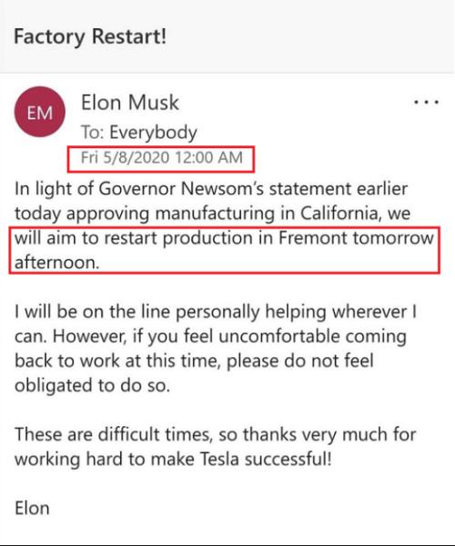Click the word "afternoon." in the red box
Image resolution: width=455 pixels, height=546 pixels.
click(x=57, y=263)
